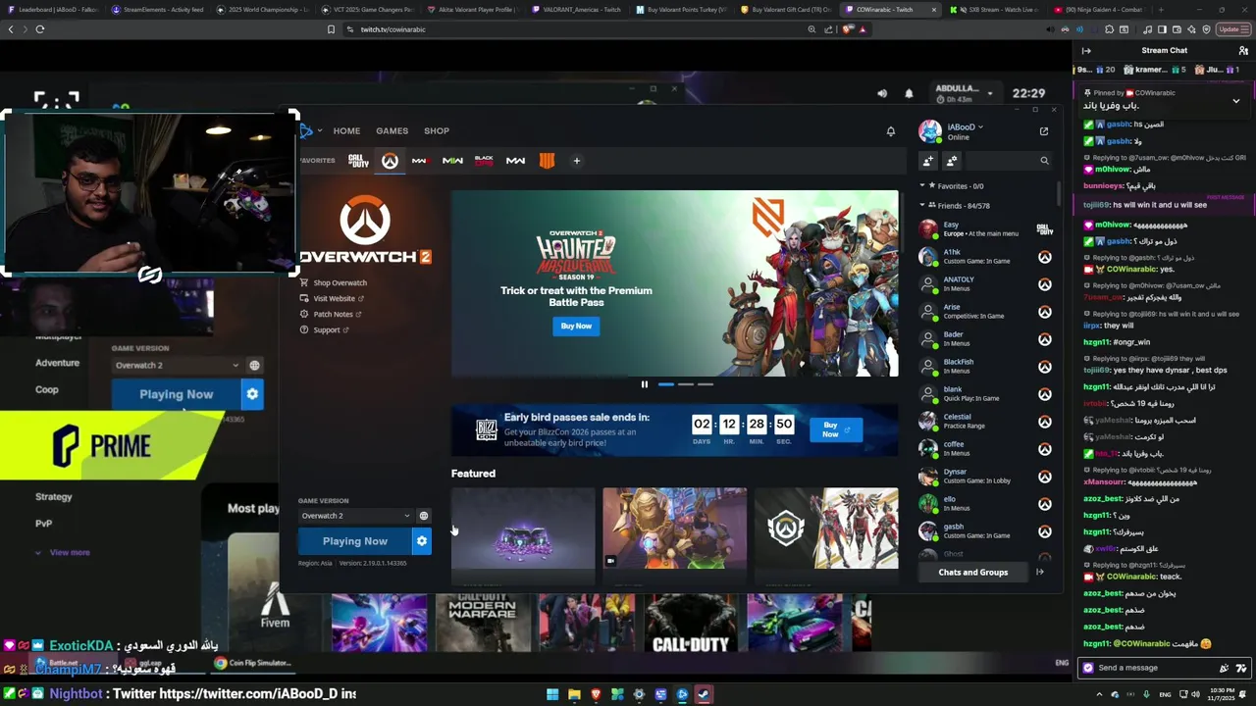Open Chats and Groups
1256x706 pixels.
tap(972, 573)
